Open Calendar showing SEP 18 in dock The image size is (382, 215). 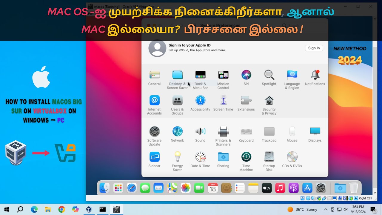tap(213, 188)
